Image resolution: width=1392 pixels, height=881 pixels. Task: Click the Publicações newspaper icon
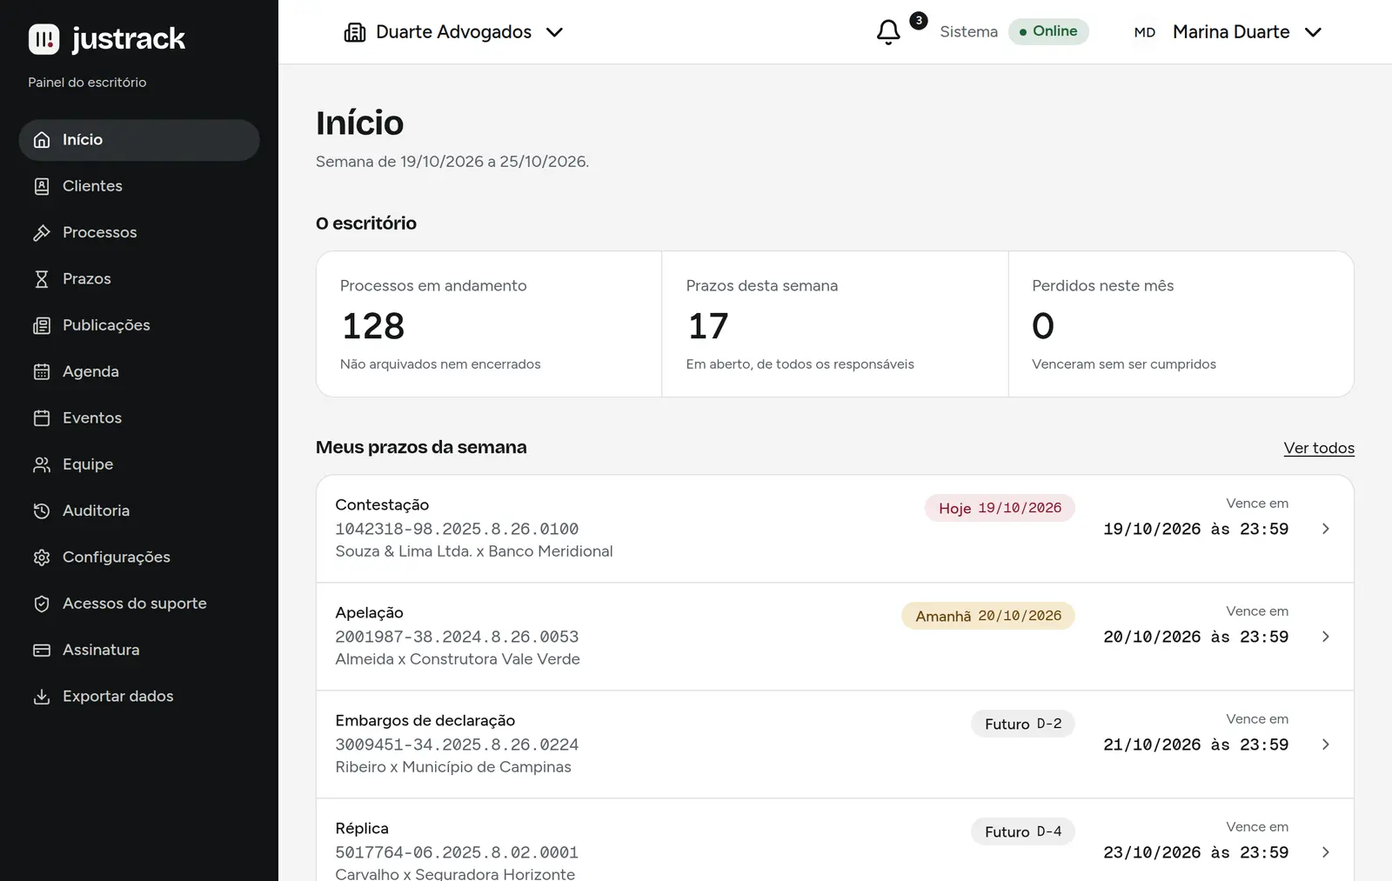[x=42, y=325]
